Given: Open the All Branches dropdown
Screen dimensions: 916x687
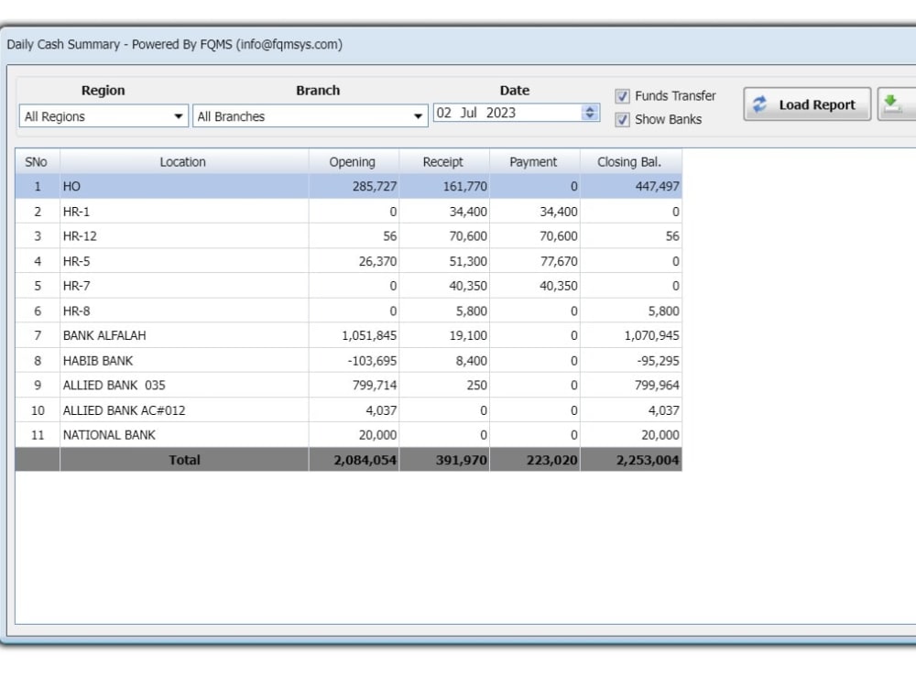Looking at the screenshot, I should 311,116.
